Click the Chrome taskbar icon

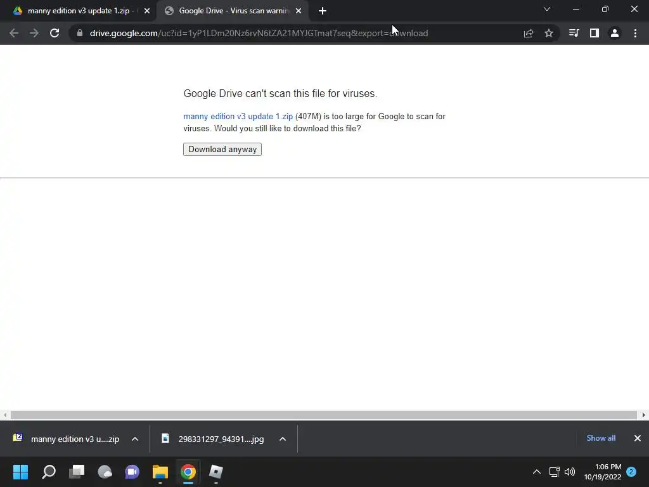click(x=188, y=472)
